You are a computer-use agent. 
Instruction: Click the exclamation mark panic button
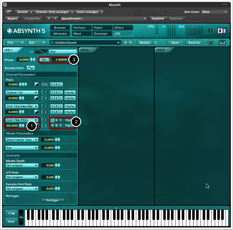tap(210, 31)
